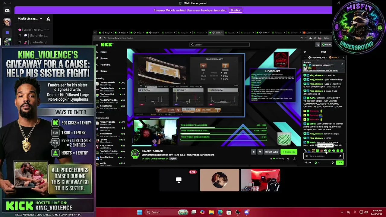Select HawkinsArcade in the recommended list
386x217 pixels.
tap(110, 128)
